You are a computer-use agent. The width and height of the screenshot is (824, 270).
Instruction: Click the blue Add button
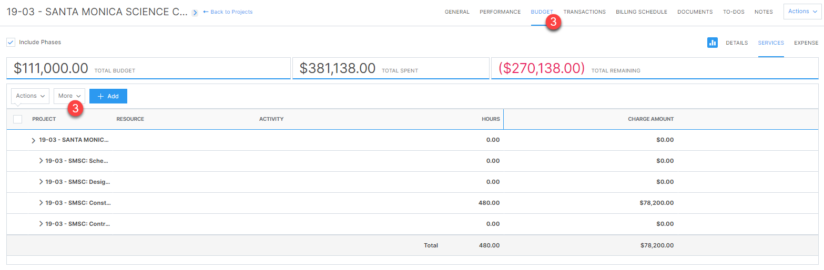pyautogui.click(x=108, y=96)
